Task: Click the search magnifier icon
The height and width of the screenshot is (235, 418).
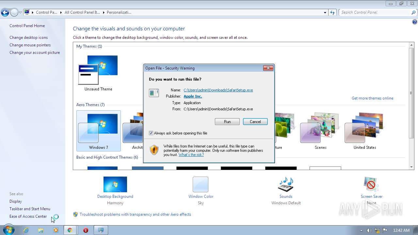Action: click(x=414, y=12)
